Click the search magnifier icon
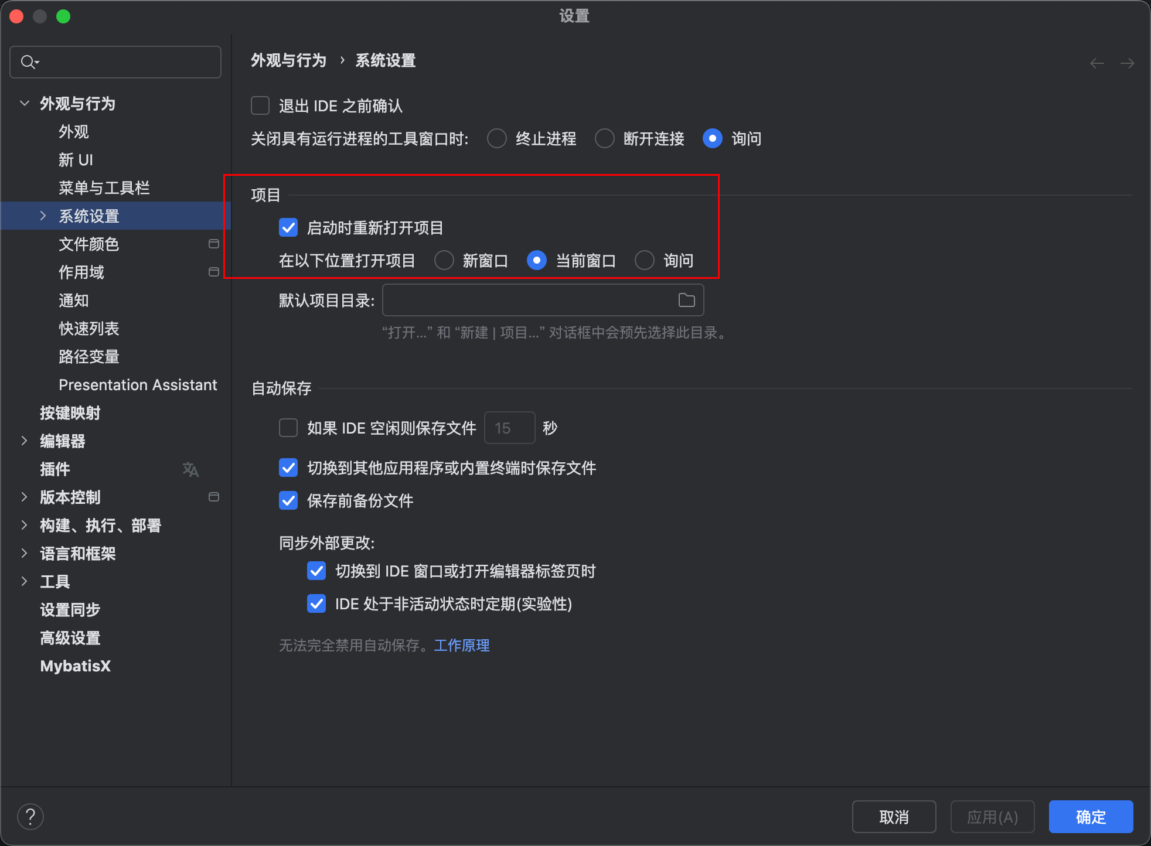This screenshot has height=846, width=1151. [x=29, y=62]
